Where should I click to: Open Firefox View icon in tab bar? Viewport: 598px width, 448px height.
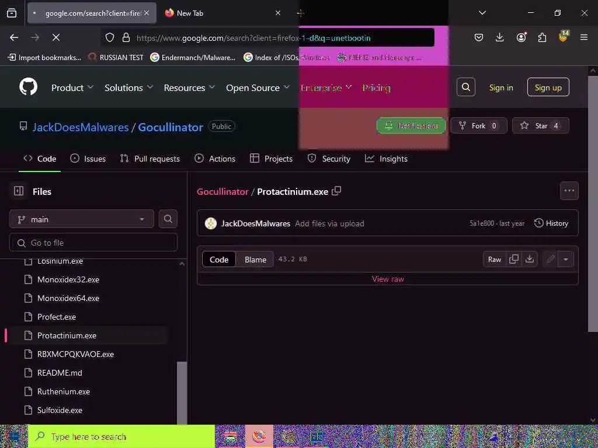click(x=12, y=13)
